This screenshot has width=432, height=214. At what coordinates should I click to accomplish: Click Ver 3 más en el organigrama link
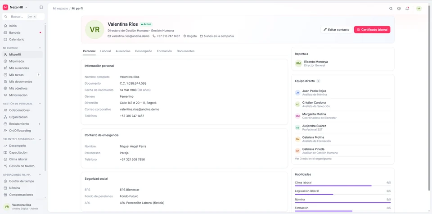point(313,159)
